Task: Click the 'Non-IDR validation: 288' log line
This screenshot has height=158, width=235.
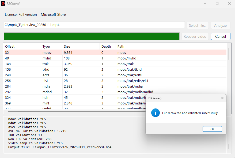Action: (30, 139)
